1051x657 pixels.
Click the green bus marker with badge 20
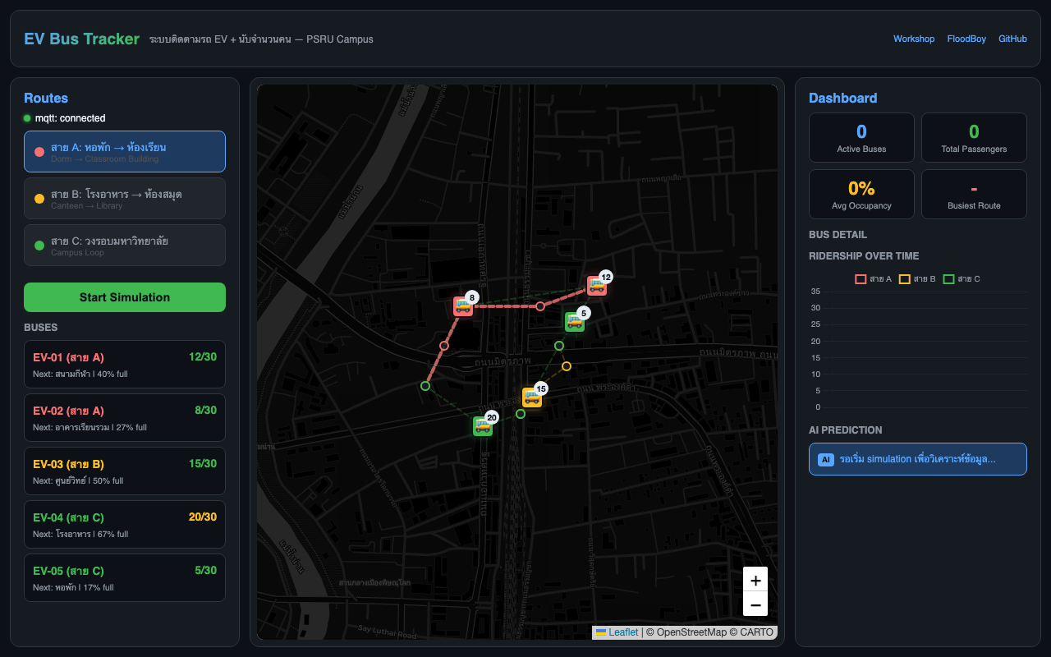click(x=482, y=425)
